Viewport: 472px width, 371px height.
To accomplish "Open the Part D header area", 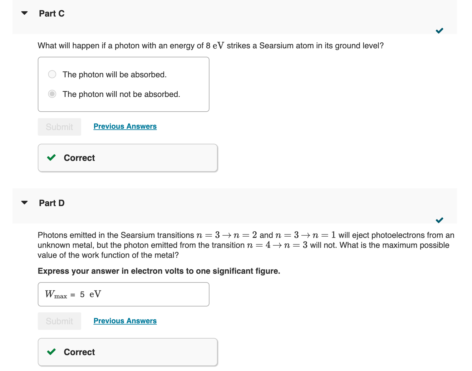I will tap(52, 203).
